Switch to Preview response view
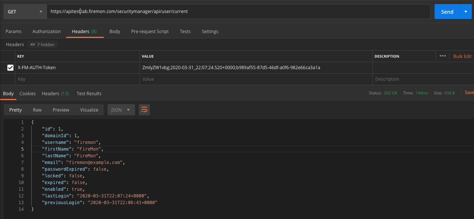Viewport: 474px width, 219px height. point(61,110)
